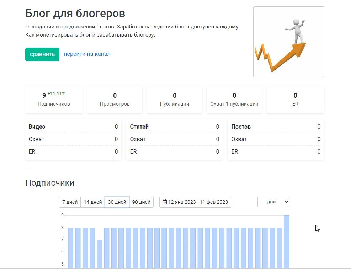Click the last chart bar reaching 9
This screenshot has width=351, height=278.
[287, 242]
